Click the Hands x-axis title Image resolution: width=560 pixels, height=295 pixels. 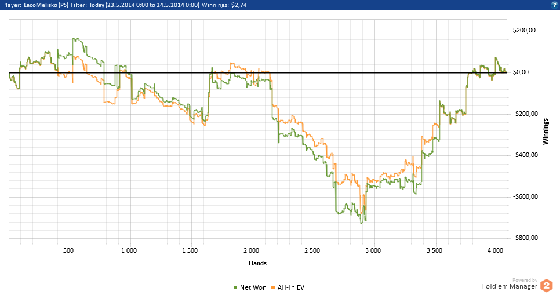[x=257, y=263]
